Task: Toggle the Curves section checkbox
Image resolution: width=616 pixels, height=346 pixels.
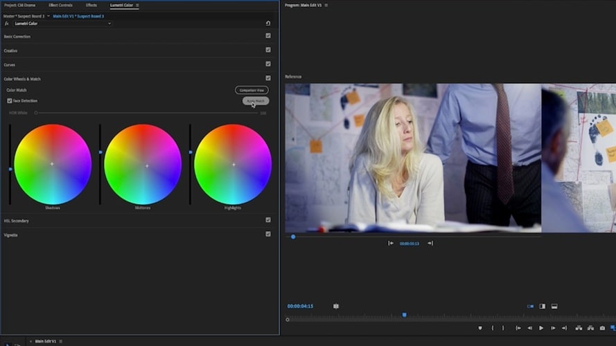Action: (268, 64)
